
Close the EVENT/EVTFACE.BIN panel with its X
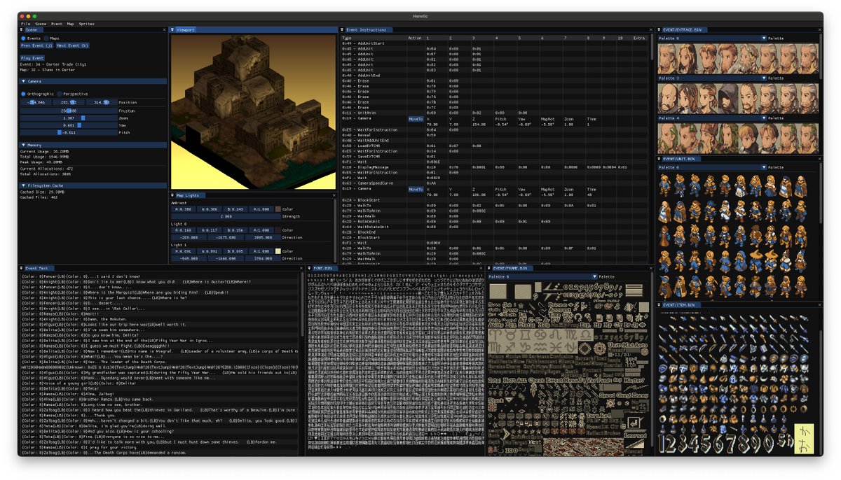(819, 29)
